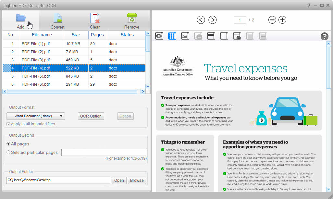Click the Browse output folder button
This screenshot has height=199, width=333.
point(137,180)
